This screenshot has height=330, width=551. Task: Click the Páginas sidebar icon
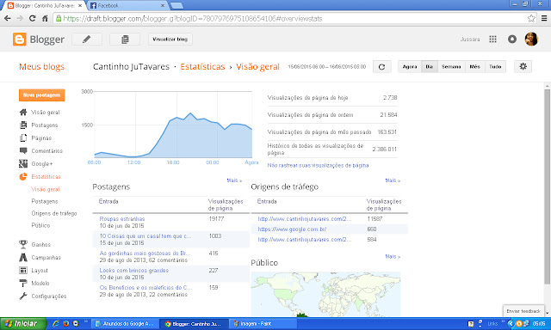point(23,137)
